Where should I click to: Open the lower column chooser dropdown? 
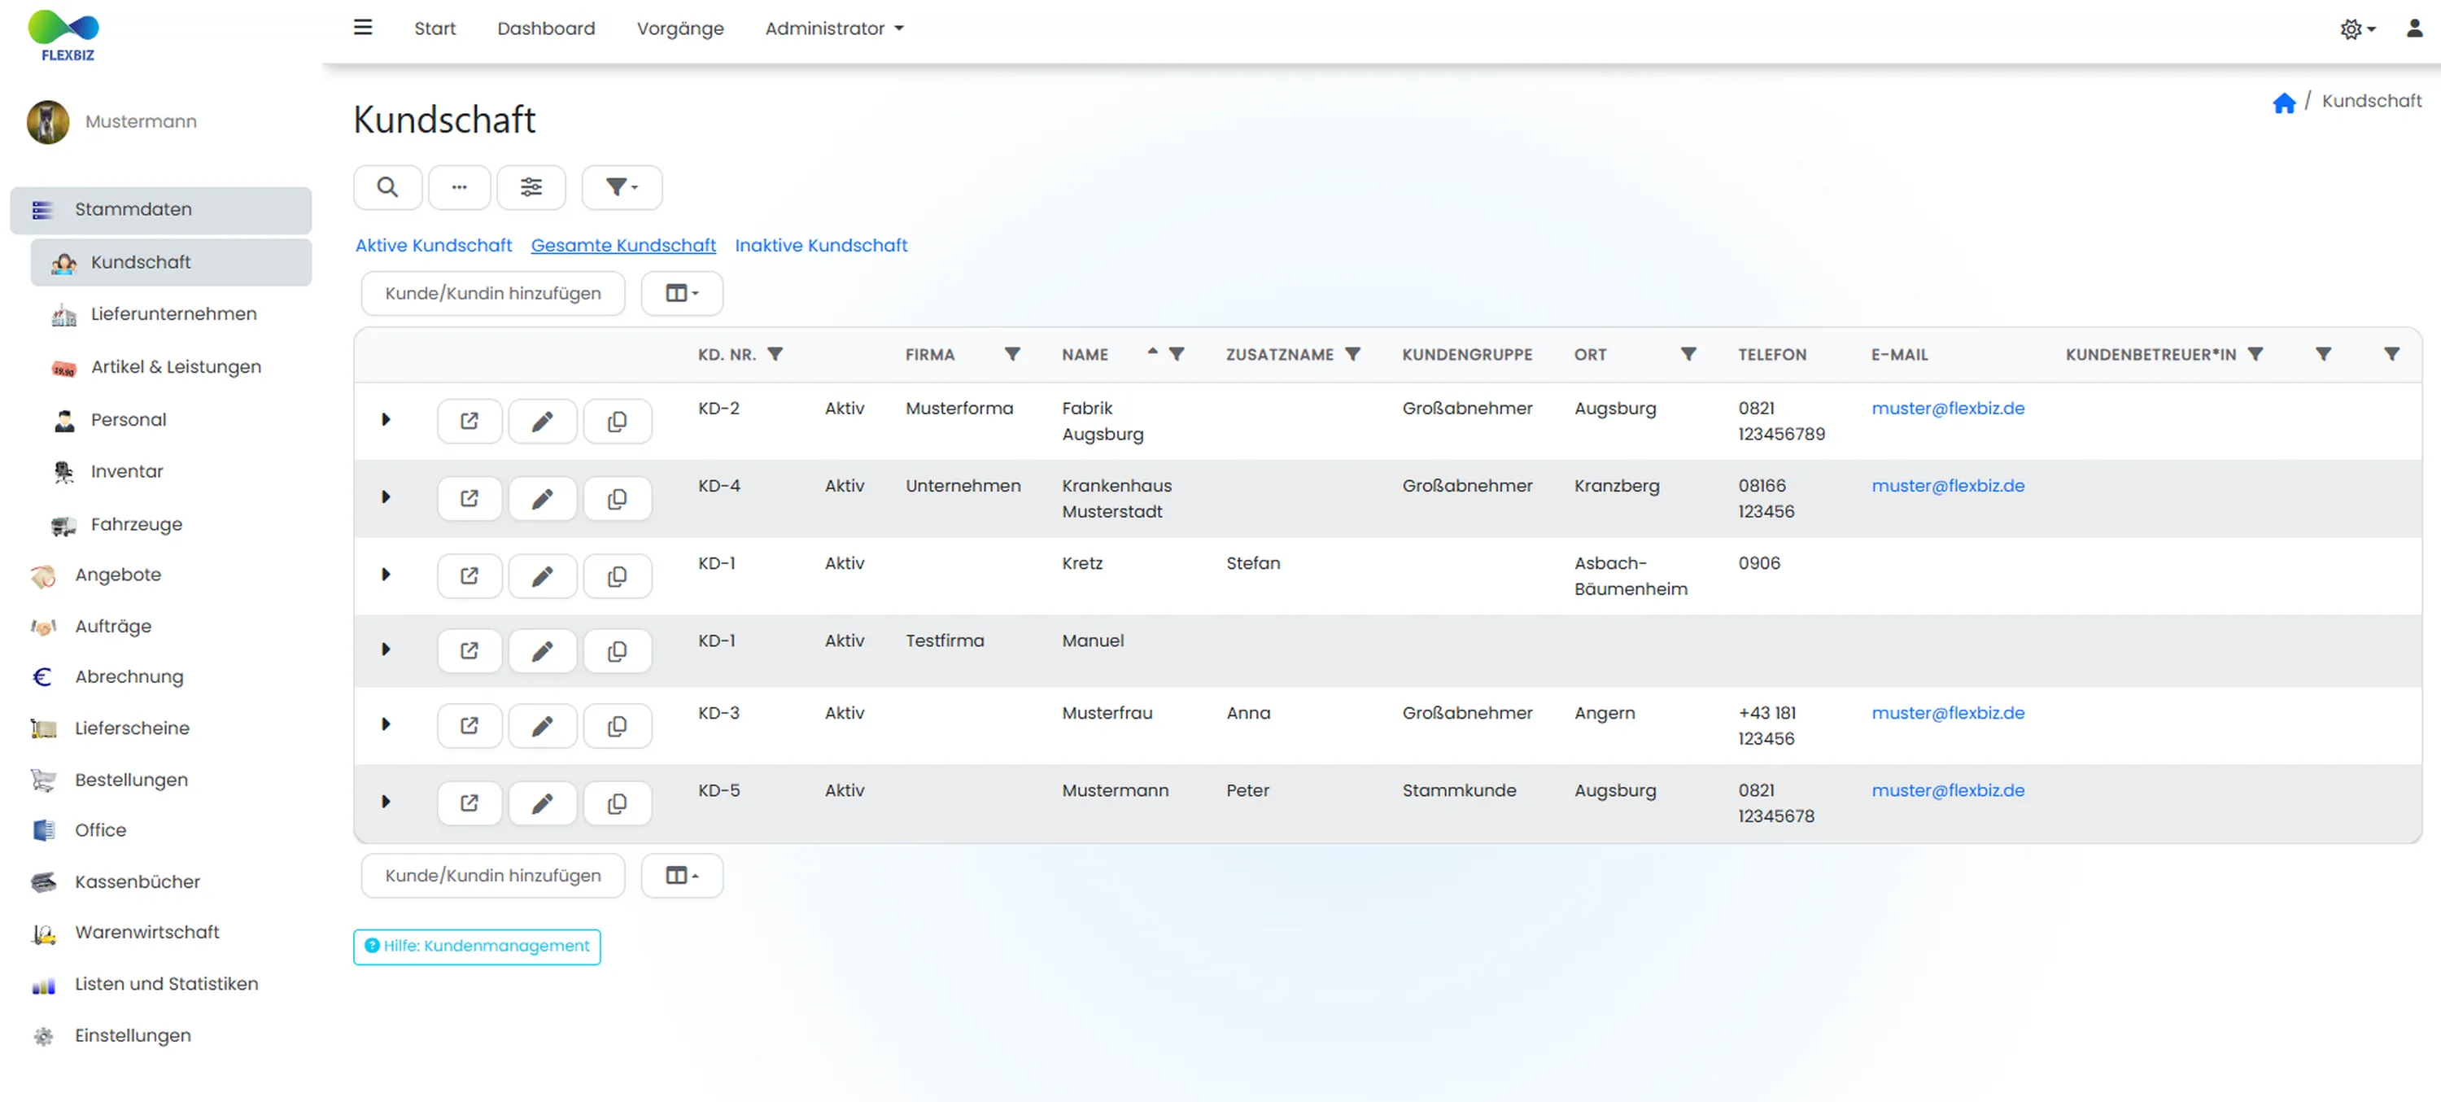[x=681, y=876]
